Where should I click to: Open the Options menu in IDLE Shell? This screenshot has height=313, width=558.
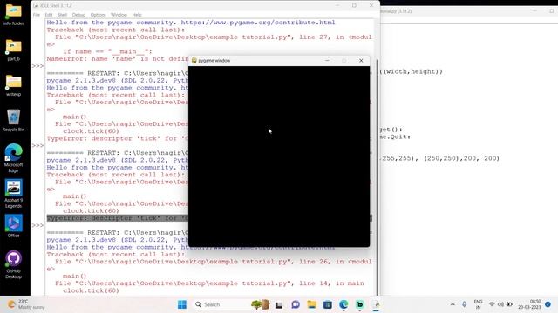pyautogui.click(x=98, y=15)
